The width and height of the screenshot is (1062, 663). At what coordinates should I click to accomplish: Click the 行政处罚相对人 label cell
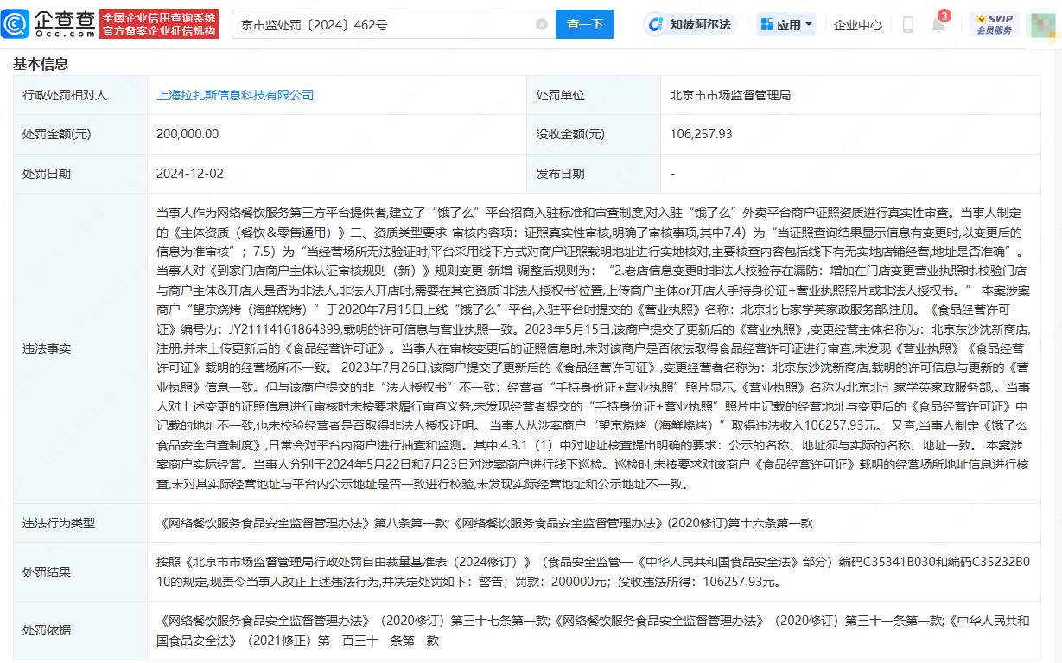click(x=80, y=95)
